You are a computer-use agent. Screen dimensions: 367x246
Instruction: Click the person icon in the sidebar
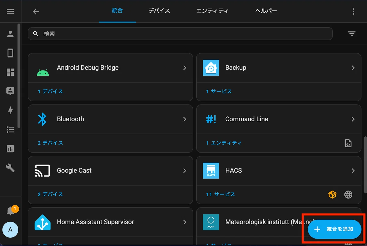10,34
